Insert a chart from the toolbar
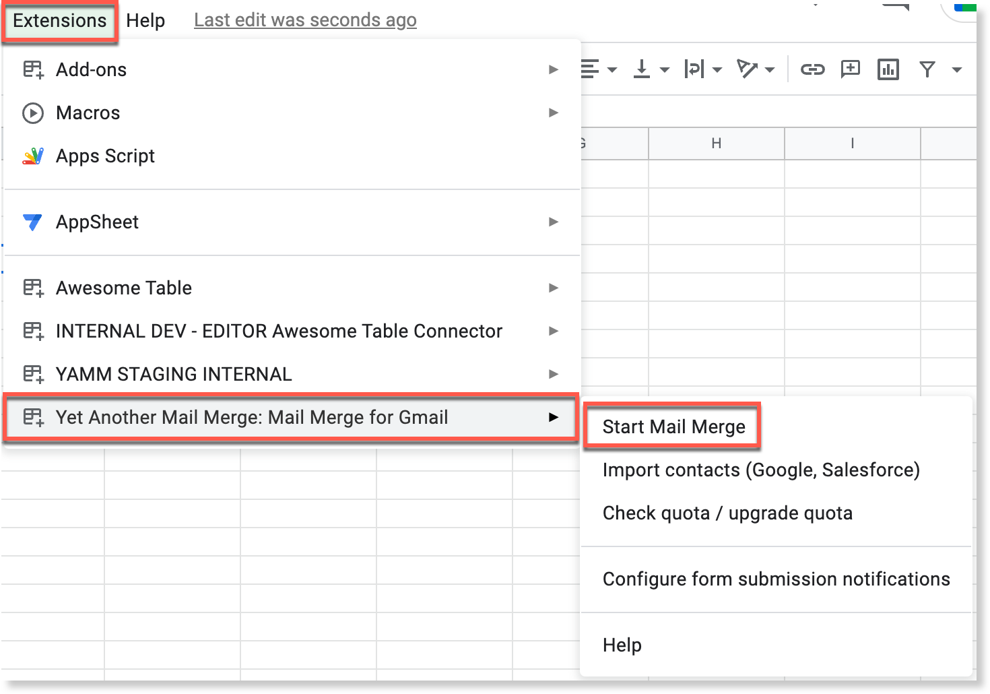 pos(888,69)
